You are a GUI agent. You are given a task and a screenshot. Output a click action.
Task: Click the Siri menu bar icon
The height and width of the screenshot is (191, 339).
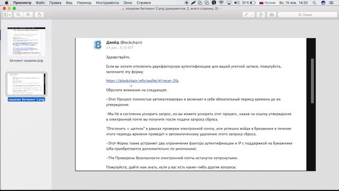tap(323, 3)
